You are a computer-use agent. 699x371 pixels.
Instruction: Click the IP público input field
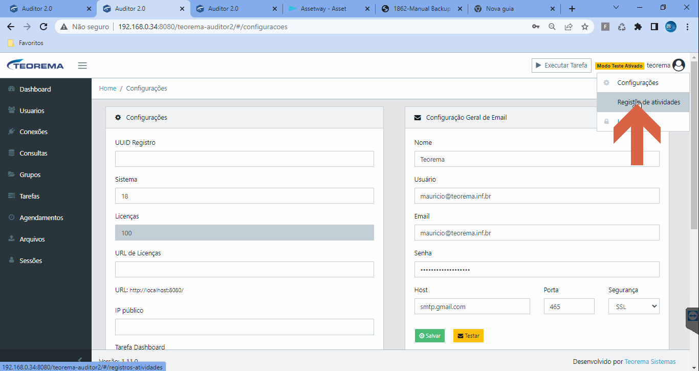(245, 326)
